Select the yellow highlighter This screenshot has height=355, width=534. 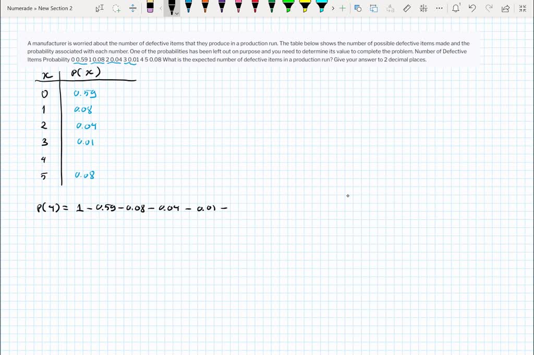306,6
